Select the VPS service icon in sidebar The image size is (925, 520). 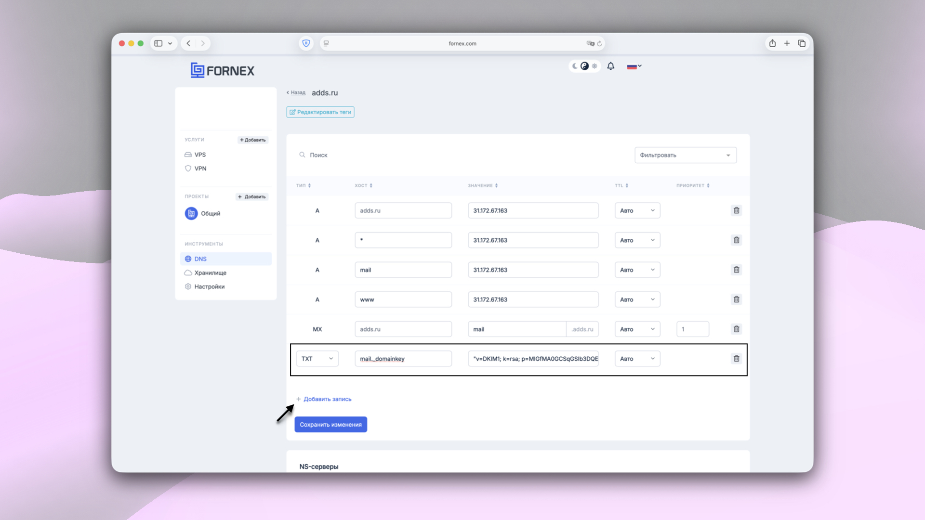tap(188, 155)
